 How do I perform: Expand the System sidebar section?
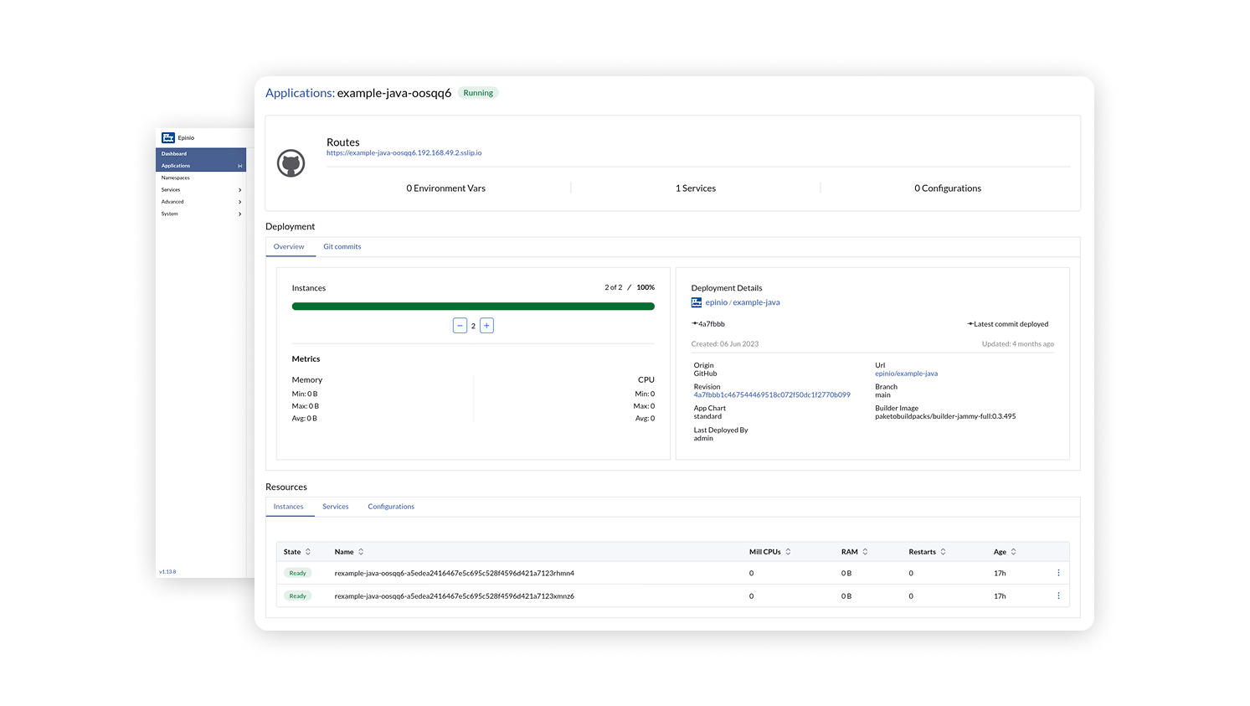click(x=239, y=214)
